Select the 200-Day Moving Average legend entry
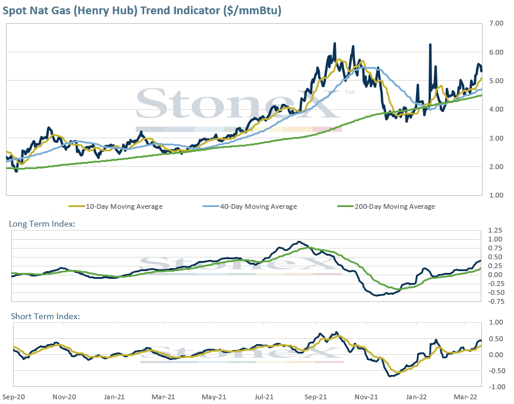The width and height of the screenshot is (514, 404). (386, 206)
